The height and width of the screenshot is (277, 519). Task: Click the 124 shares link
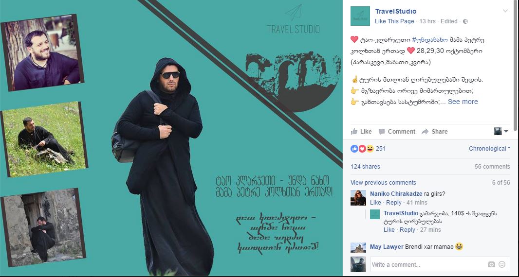point(366,167)
